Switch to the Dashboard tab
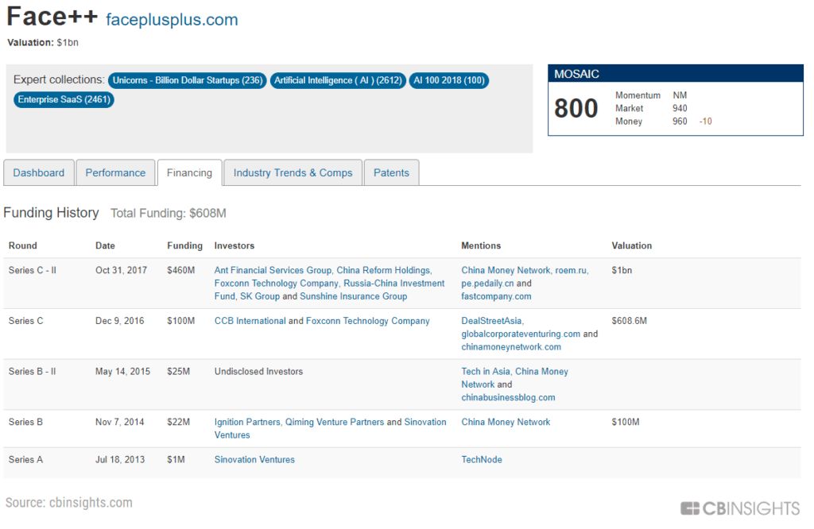The height and width of the screenshot is (529, 814). (39, 172)
